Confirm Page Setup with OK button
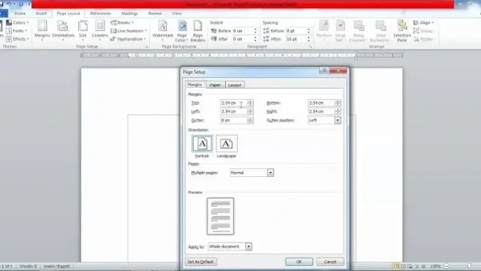The width and height of the screenshot is (481, 271). click(299, 262)
